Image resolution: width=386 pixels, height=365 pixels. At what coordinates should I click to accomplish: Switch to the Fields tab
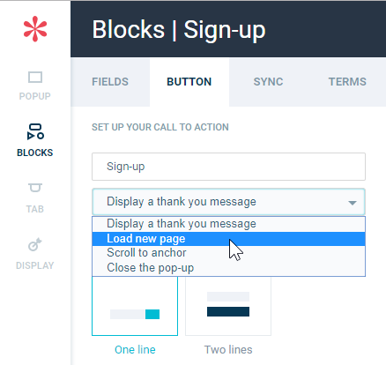[110, 82]
